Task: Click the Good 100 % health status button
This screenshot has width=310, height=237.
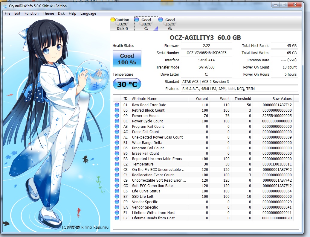Action: (127, 59)
